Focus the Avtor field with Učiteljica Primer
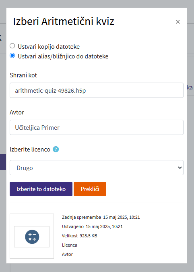This screenshot has width=194, height=272. point(97,127)
